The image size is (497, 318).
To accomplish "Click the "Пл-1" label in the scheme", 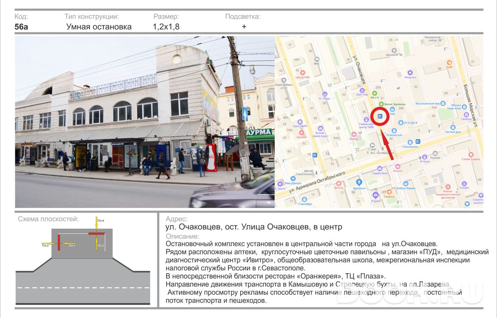I will (72, 246).
